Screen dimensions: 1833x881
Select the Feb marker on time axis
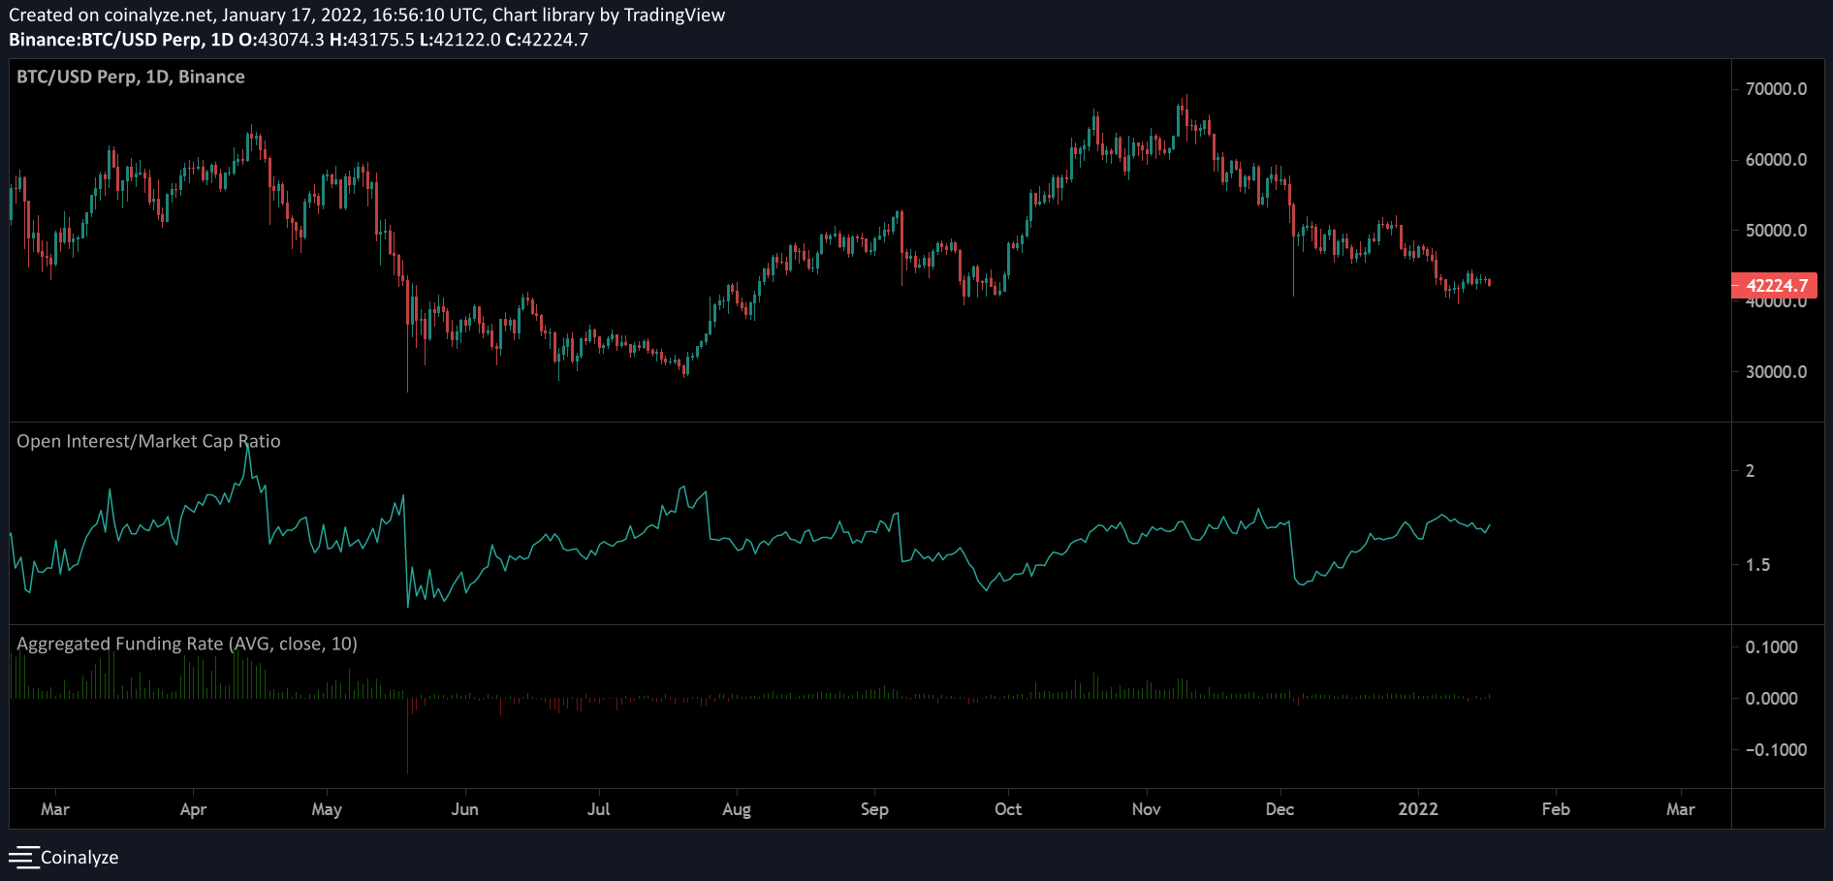[1555, 809]
